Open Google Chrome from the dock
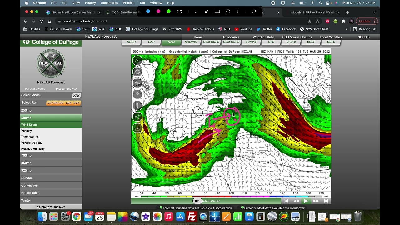 click(77, 216)
